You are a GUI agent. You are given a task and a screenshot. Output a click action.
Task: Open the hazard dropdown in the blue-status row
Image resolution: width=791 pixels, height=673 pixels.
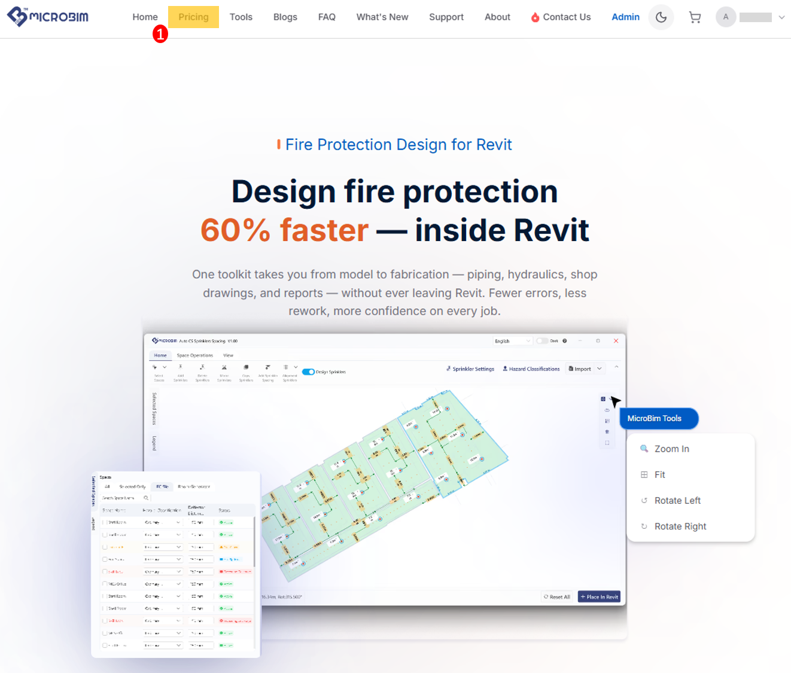coord(163,559)
